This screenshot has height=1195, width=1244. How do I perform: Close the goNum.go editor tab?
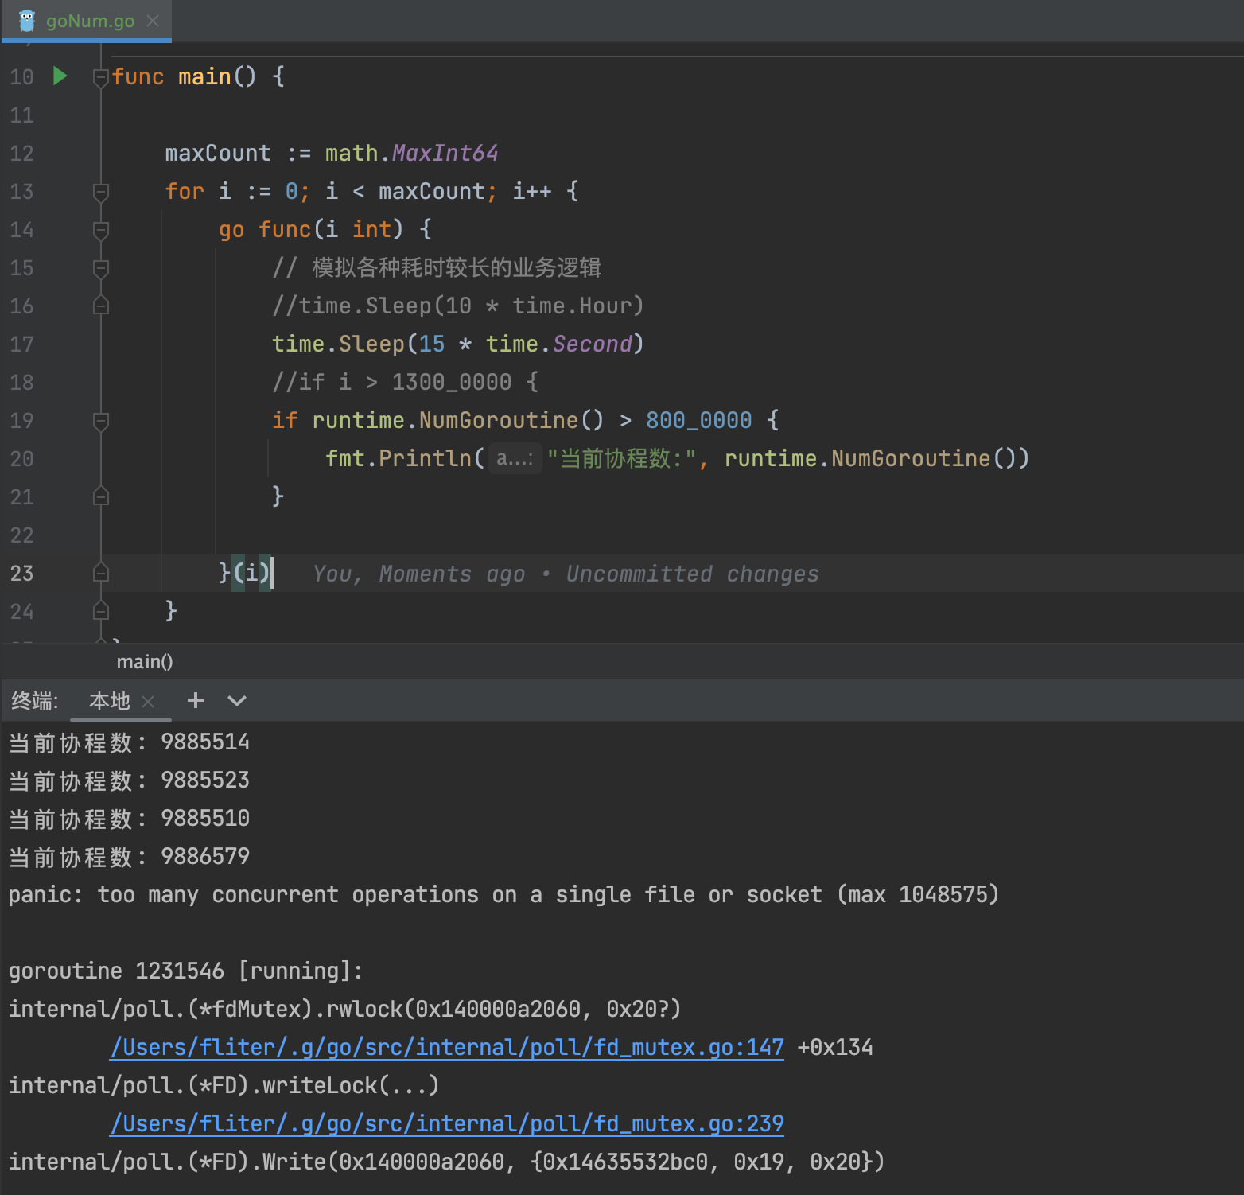coord(153,21)
